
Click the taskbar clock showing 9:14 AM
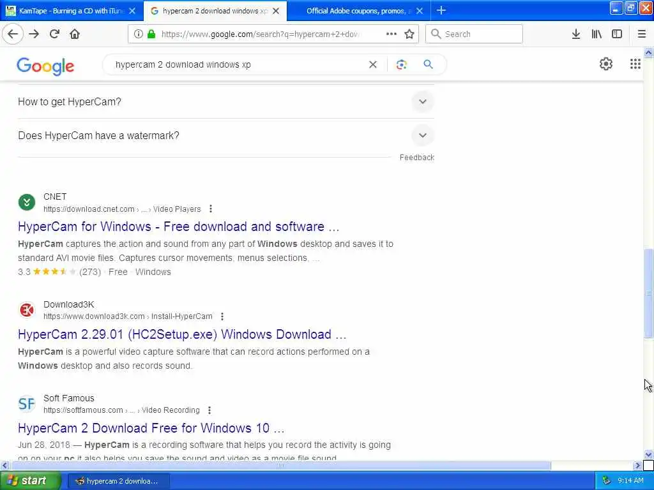click(630, 481)
